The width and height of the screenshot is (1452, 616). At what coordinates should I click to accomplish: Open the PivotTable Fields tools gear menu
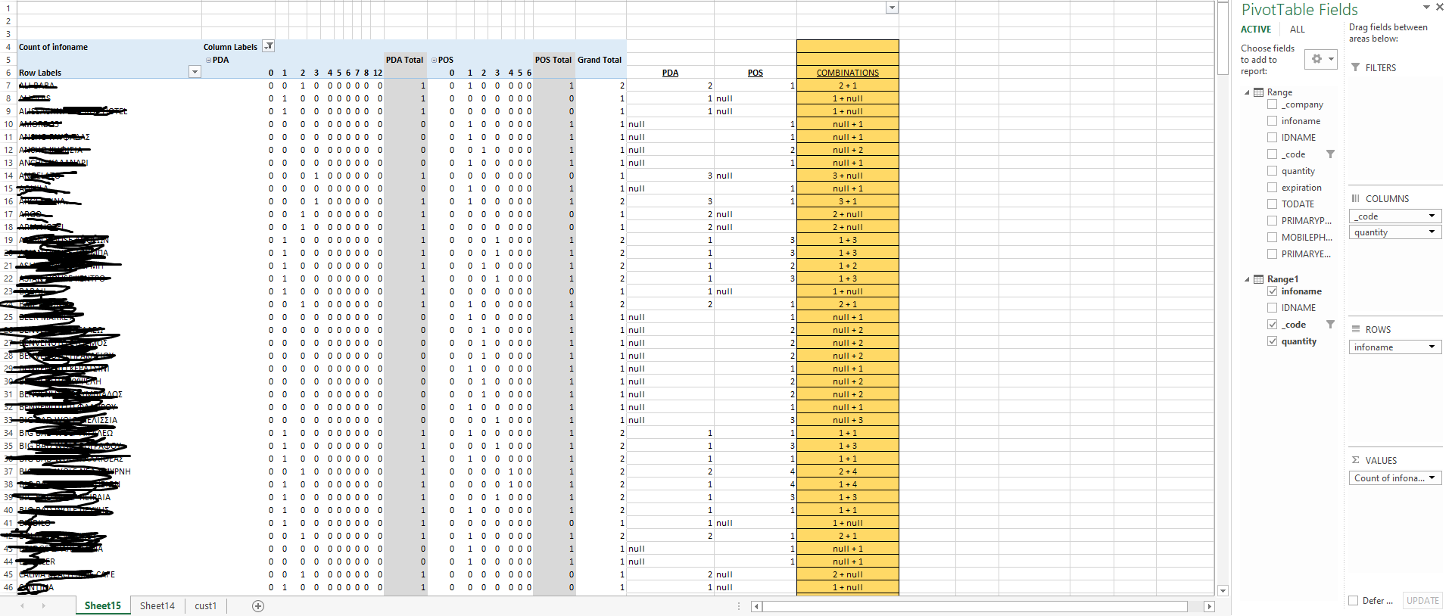point(1321,59)
